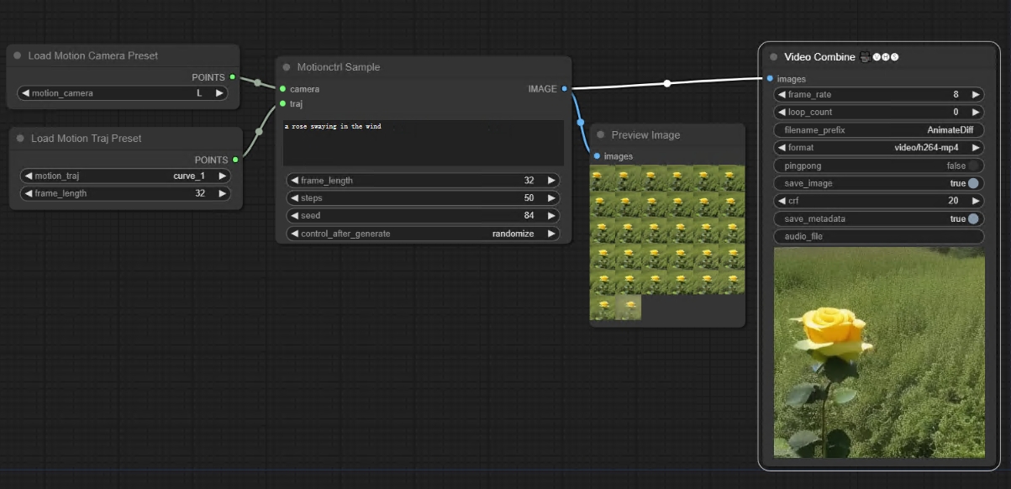Screen dimensions: 1011x489
Task: Select previous motion_traj preset with left arrow
Action: 29,176
